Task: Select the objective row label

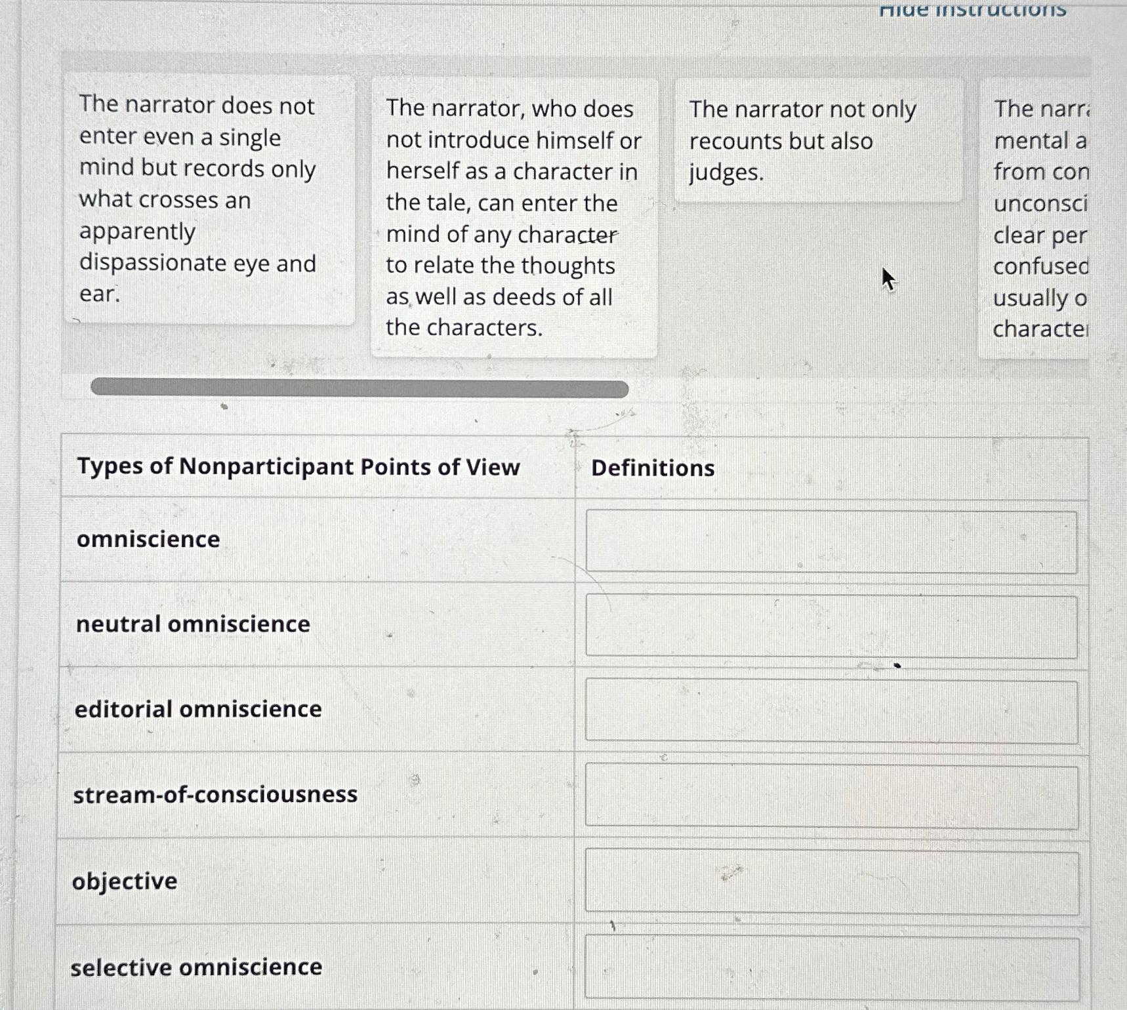Action: pyautogui.click(x=124, y=881)
